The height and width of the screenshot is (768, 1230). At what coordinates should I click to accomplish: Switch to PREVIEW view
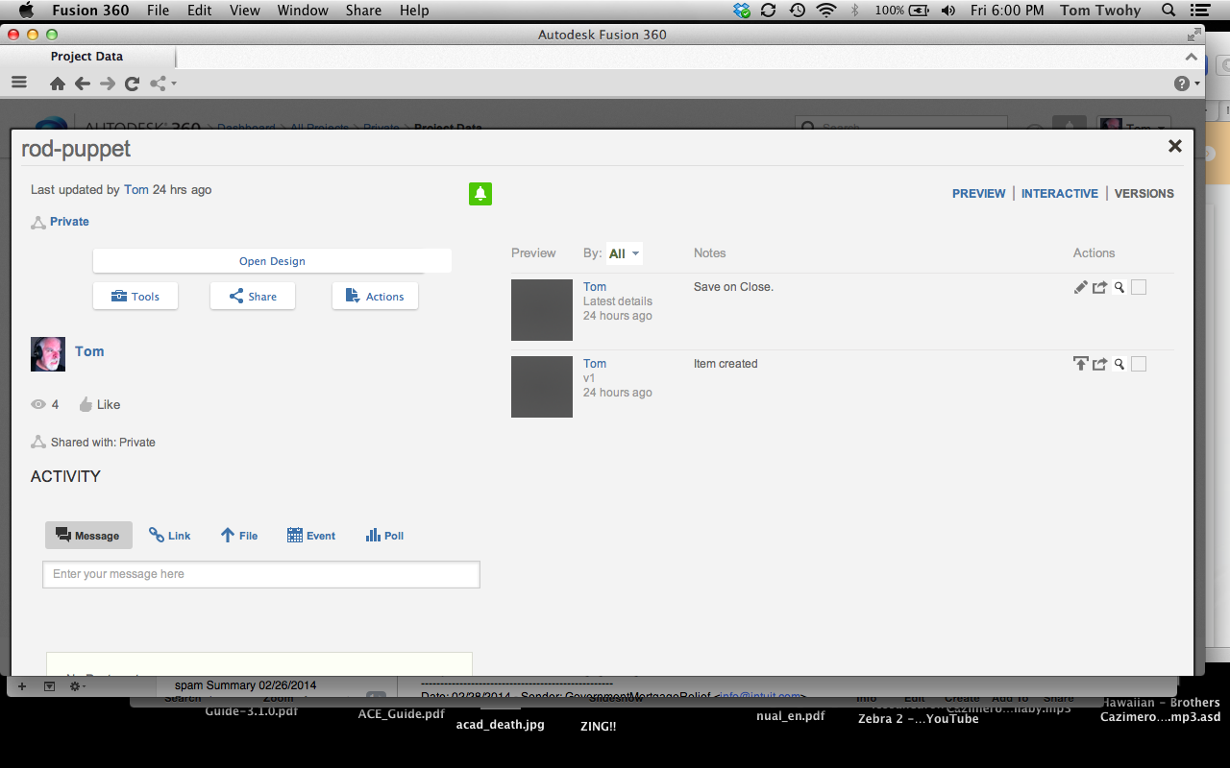pos(978,193)
